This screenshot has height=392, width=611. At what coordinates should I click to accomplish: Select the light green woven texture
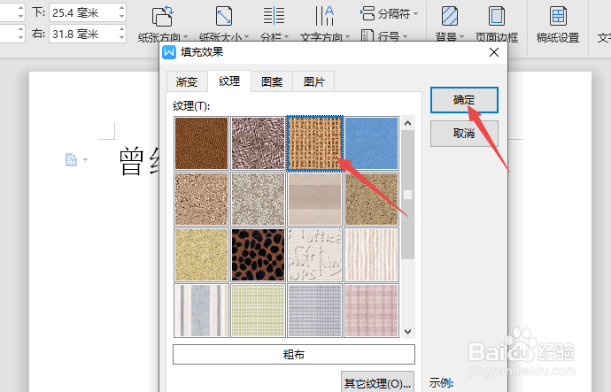coord(258,311)
